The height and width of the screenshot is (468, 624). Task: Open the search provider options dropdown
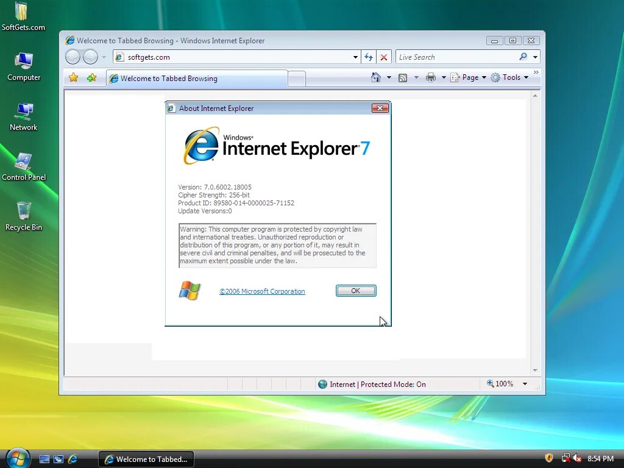click(535, 57)
